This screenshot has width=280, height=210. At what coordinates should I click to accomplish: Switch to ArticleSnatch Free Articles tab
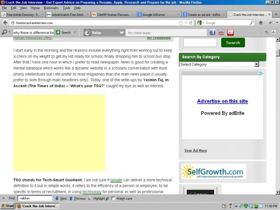pos(68,15)
